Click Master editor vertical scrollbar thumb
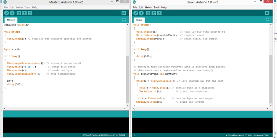Image resolution: width=277 pixels, height=138 pixels. click(x=127, y=80)
